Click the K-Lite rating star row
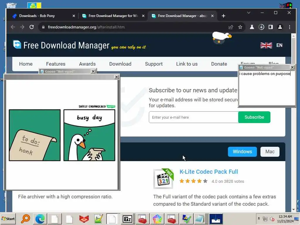300x225 pixels. click(x=193, y=181)
